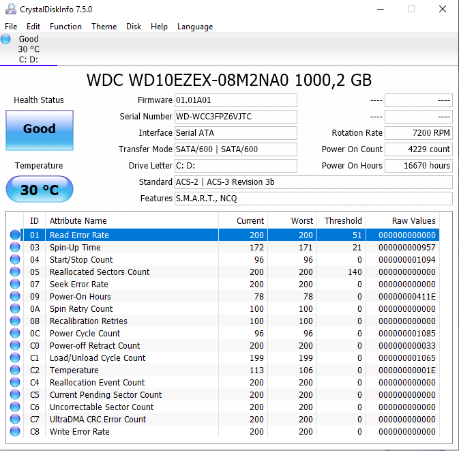Click status orb for Uncorrectable Sector Count row
The height and width of the screenshot is (451, 459).
click(x=15, y=407)
